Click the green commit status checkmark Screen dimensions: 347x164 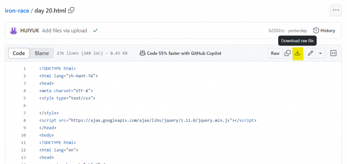click(x=95, y=31)
